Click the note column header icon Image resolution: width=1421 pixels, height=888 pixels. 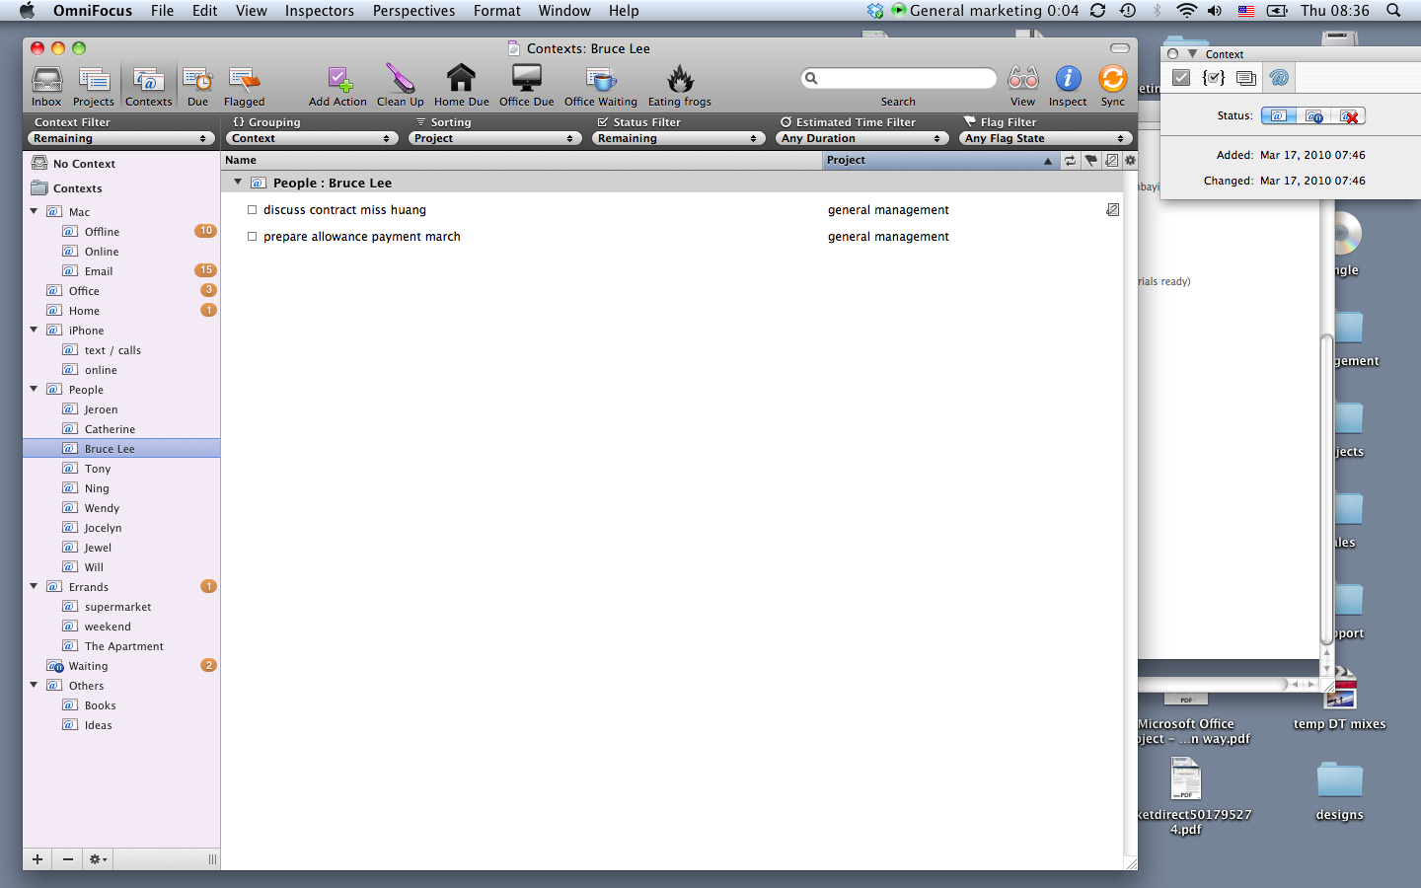1112,160
